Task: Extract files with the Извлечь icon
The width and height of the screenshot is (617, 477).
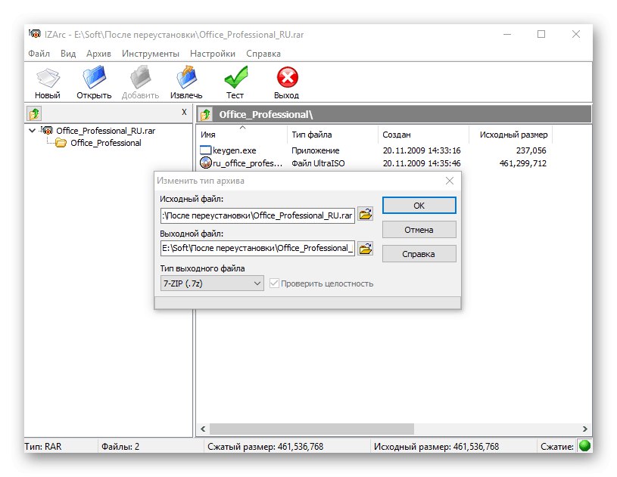Action: click(x=186, y=77)
